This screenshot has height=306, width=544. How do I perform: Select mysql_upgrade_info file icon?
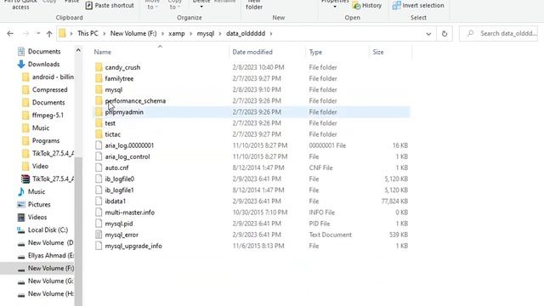click(99, 246)
